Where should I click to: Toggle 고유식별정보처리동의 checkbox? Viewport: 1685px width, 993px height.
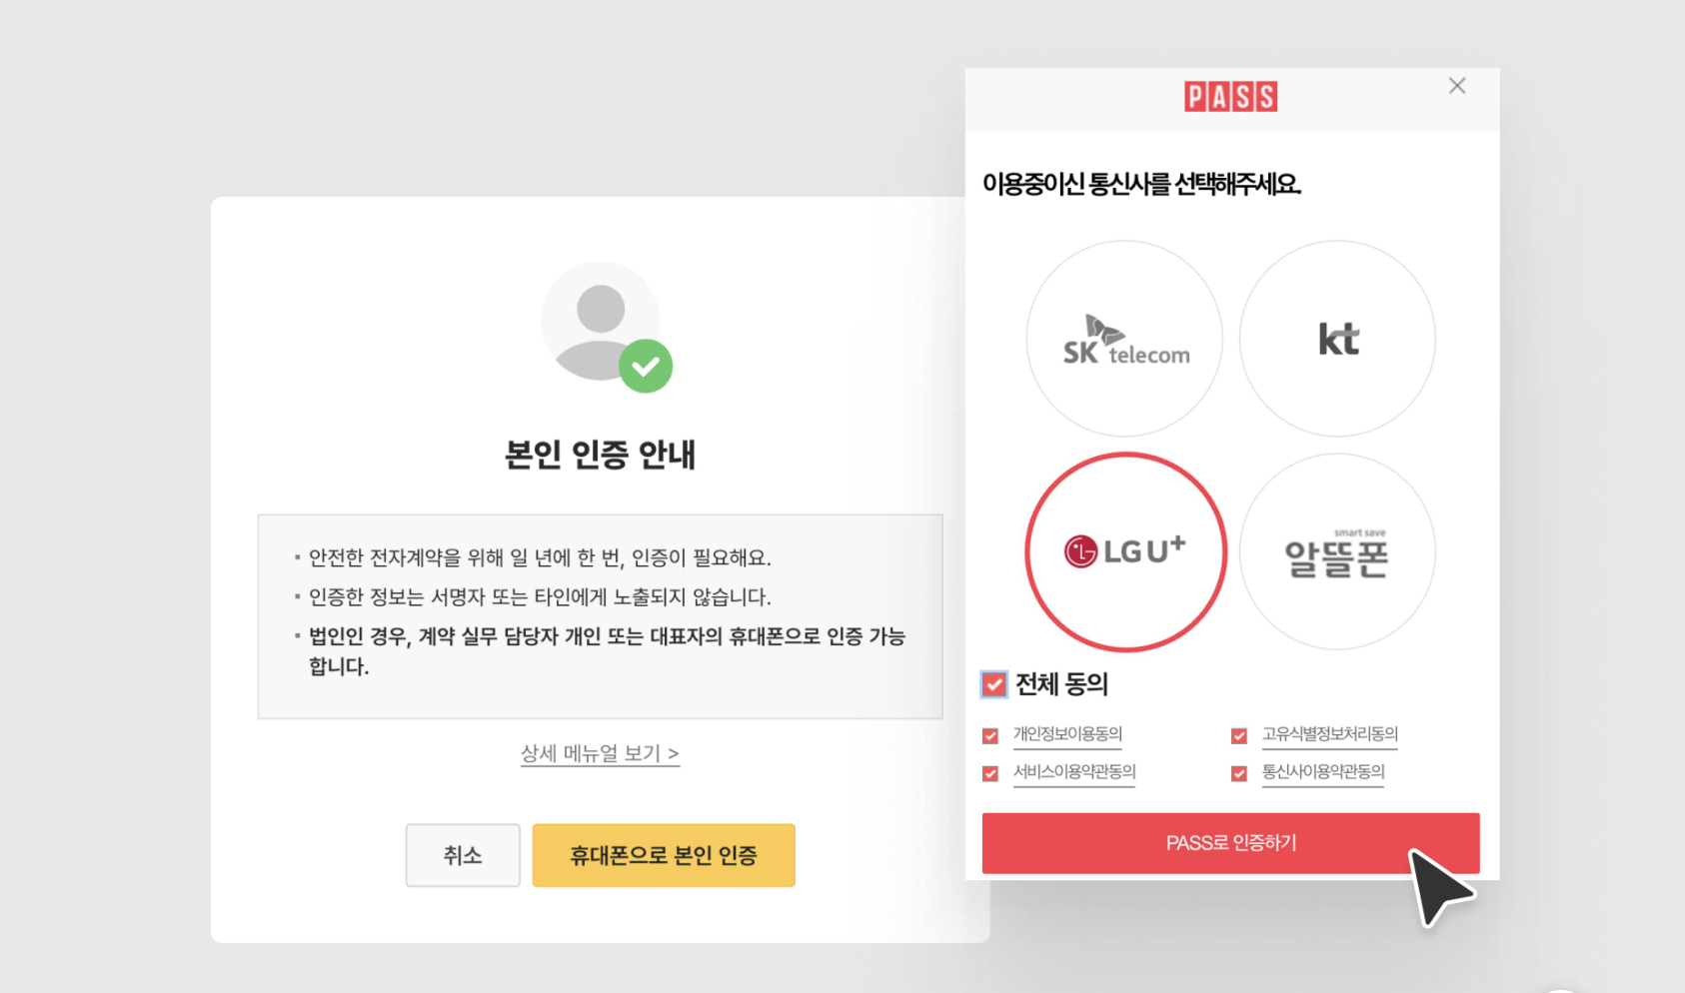(1239, 736)
